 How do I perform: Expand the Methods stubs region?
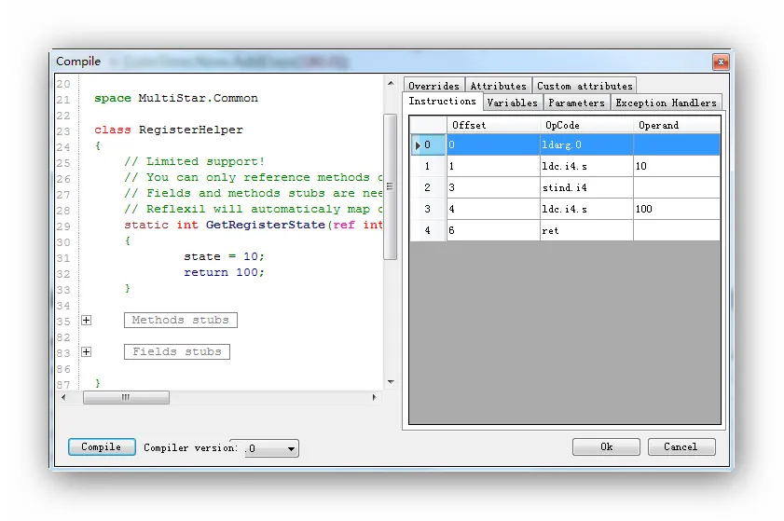coord(87,321)
